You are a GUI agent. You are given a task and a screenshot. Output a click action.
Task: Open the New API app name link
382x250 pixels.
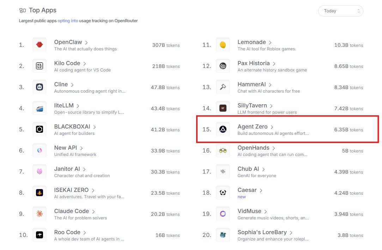[66, 148]
